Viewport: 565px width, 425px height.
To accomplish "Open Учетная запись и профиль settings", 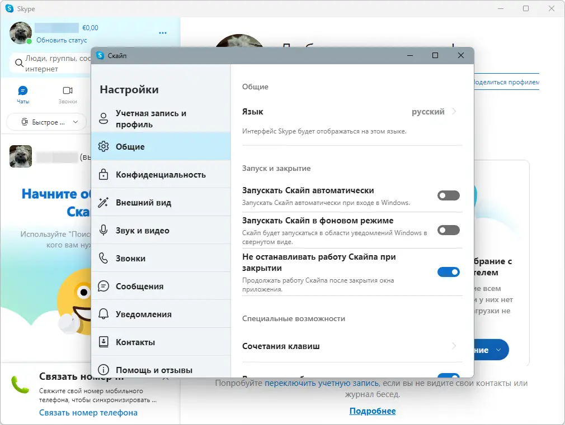I will coord(151,118).
